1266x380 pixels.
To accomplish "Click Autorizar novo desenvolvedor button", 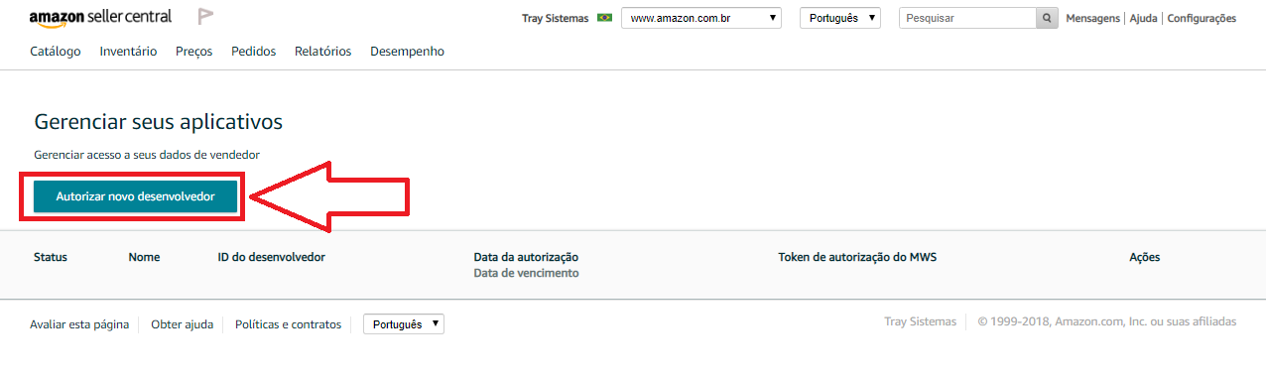I will pos(136,196).
